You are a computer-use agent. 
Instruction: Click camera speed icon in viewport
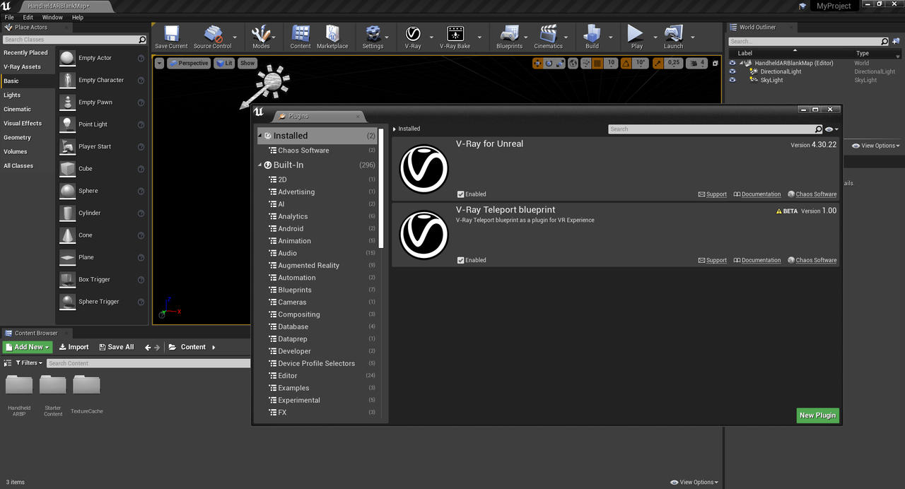coord(696,63)
